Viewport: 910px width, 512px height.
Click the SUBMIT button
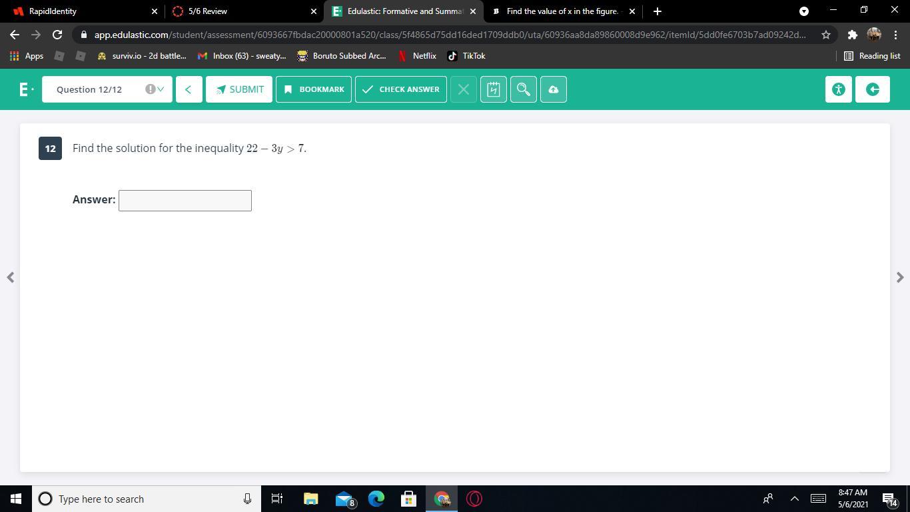pyautogui.click(x=239, y=89)
